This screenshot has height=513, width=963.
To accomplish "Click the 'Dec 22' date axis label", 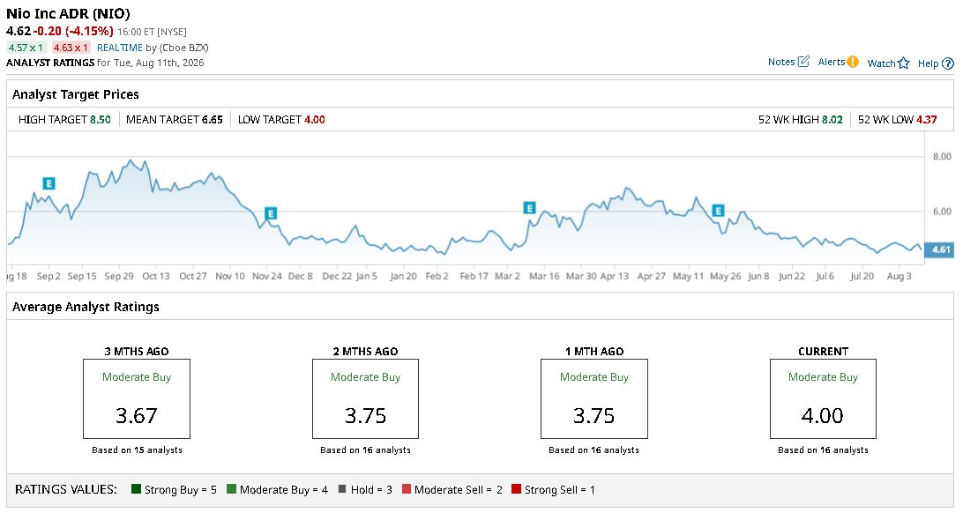I will tap(337, 276).
